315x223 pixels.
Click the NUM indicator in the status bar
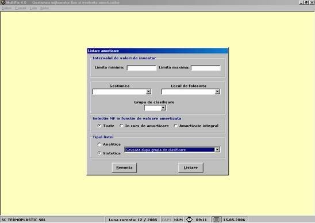tap(178, 220)
